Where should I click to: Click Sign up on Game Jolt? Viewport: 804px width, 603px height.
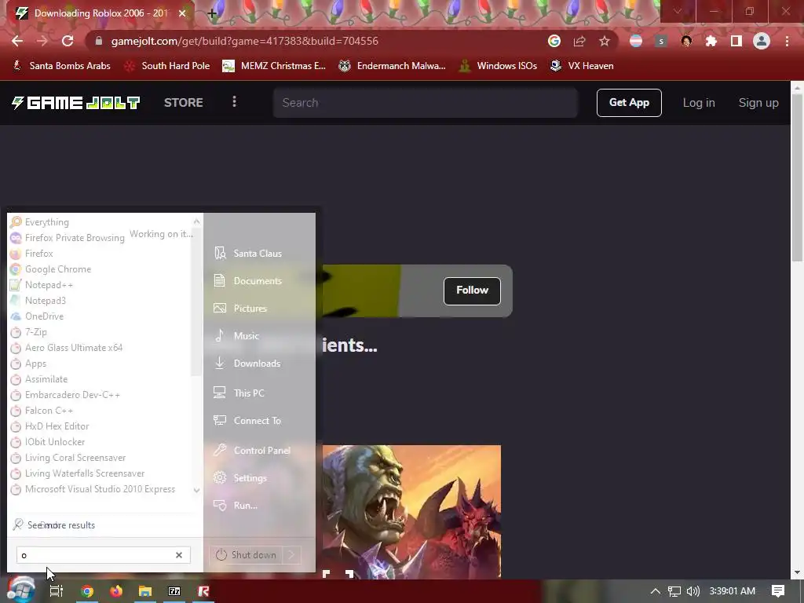click(758, 103)
